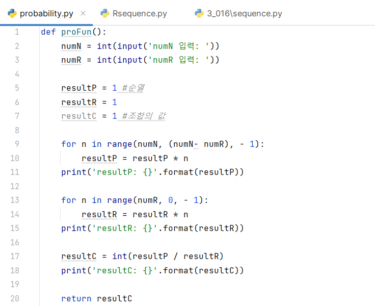Close the probability.py tab
Screen dimensions: 375x306
pos(83,13)
